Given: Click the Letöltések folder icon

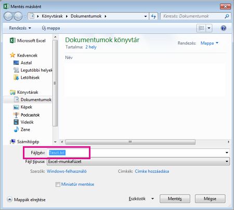Looking at the screenshot, I should (x=16, y=77).
